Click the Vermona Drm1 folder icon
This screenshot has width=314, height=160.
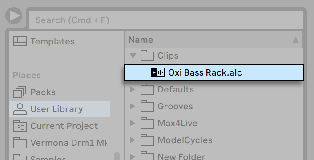(x=20, y=143)
